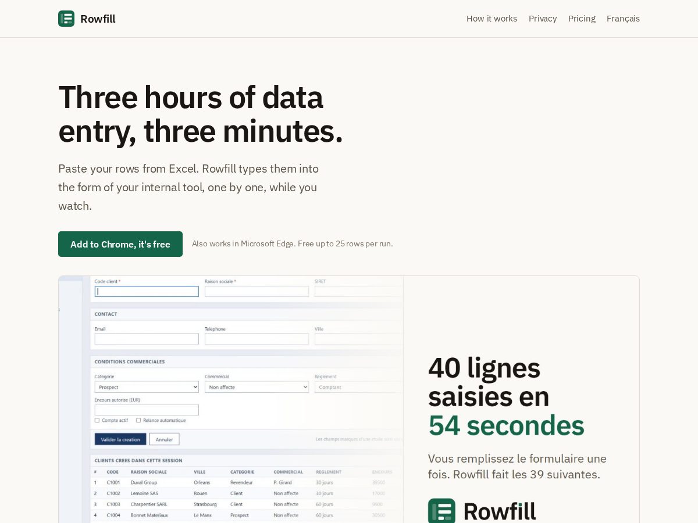Image resolution: width=698 pixels, height=523 pixels.
Task: Click the Bonnet Materiaux table cell
Action: 149,515
